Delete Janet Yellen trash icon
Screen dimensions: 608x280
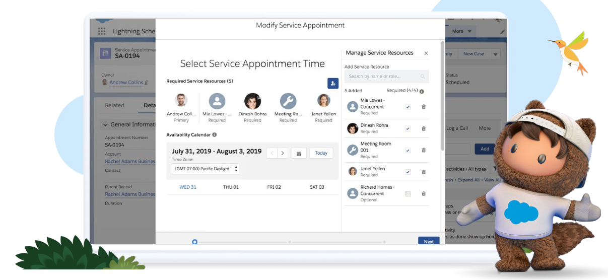[424, 172]
